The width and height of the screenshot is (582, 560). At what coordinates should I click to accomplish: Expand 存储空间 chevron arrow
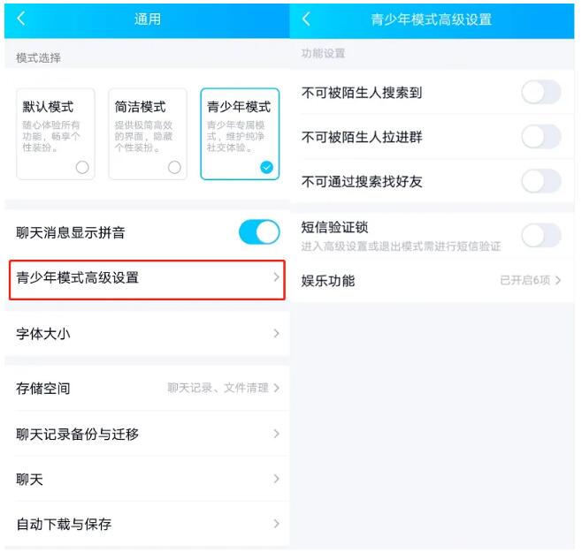coord(276,388)
